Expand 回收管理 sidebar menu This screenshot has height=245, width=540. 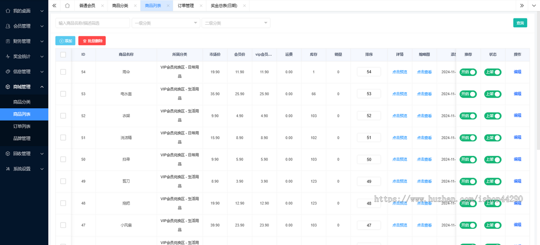tap(24, 153)
